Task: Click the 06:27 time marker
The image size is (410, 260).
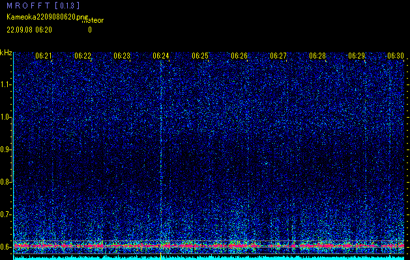Action: [278, 55]
